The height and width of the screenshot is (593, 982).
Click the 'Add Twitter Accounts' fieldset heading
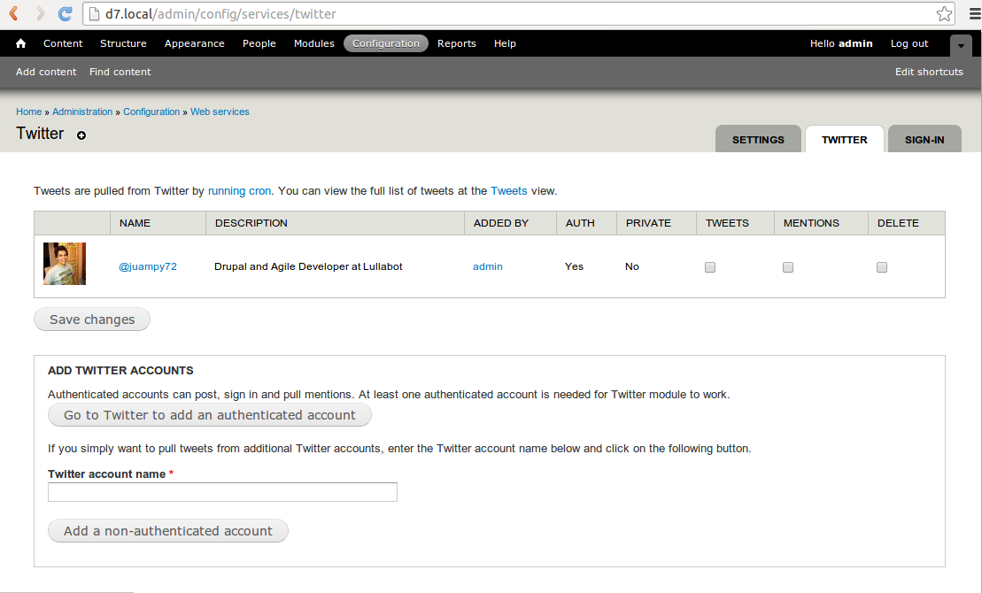[120, 370]
